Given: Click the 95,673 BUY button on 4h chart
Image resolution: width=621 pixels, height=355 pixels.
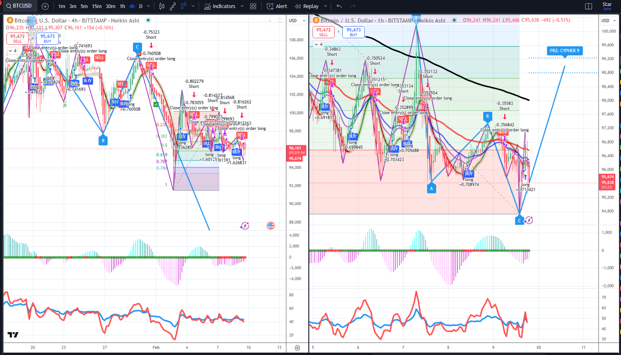Looking at the screenshot, I should point(48,38).
